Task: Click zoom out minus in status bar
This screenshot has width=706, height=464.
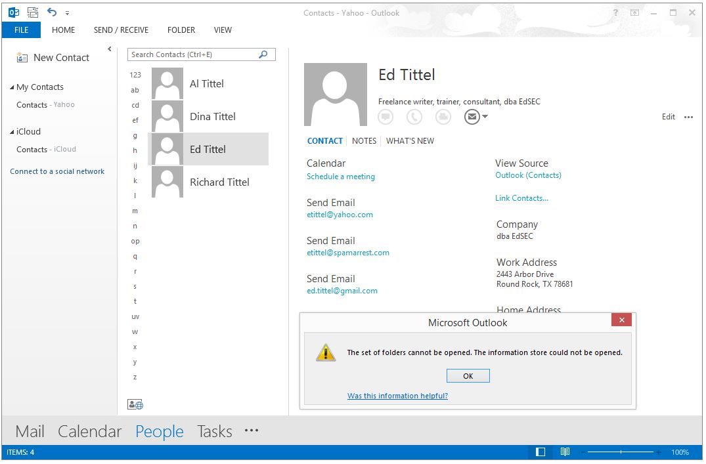Action: tap(584, 452)
